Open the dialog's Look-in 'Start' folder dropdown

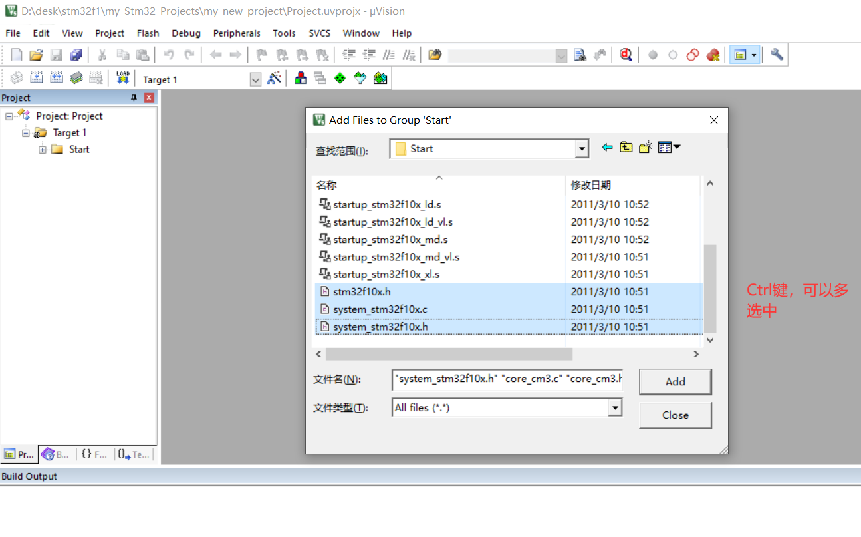tap(582, 149)
